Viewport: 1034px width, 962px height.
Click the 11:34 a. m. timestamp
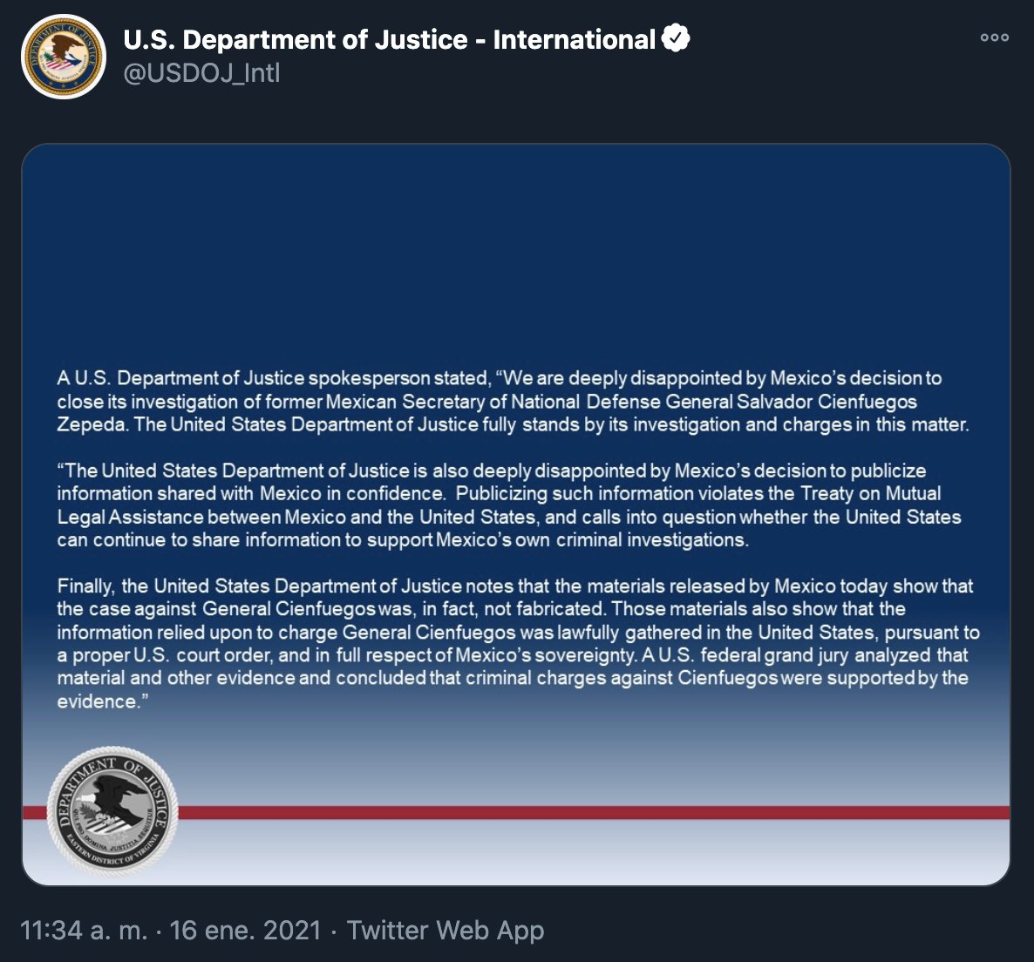coord(84,931)
